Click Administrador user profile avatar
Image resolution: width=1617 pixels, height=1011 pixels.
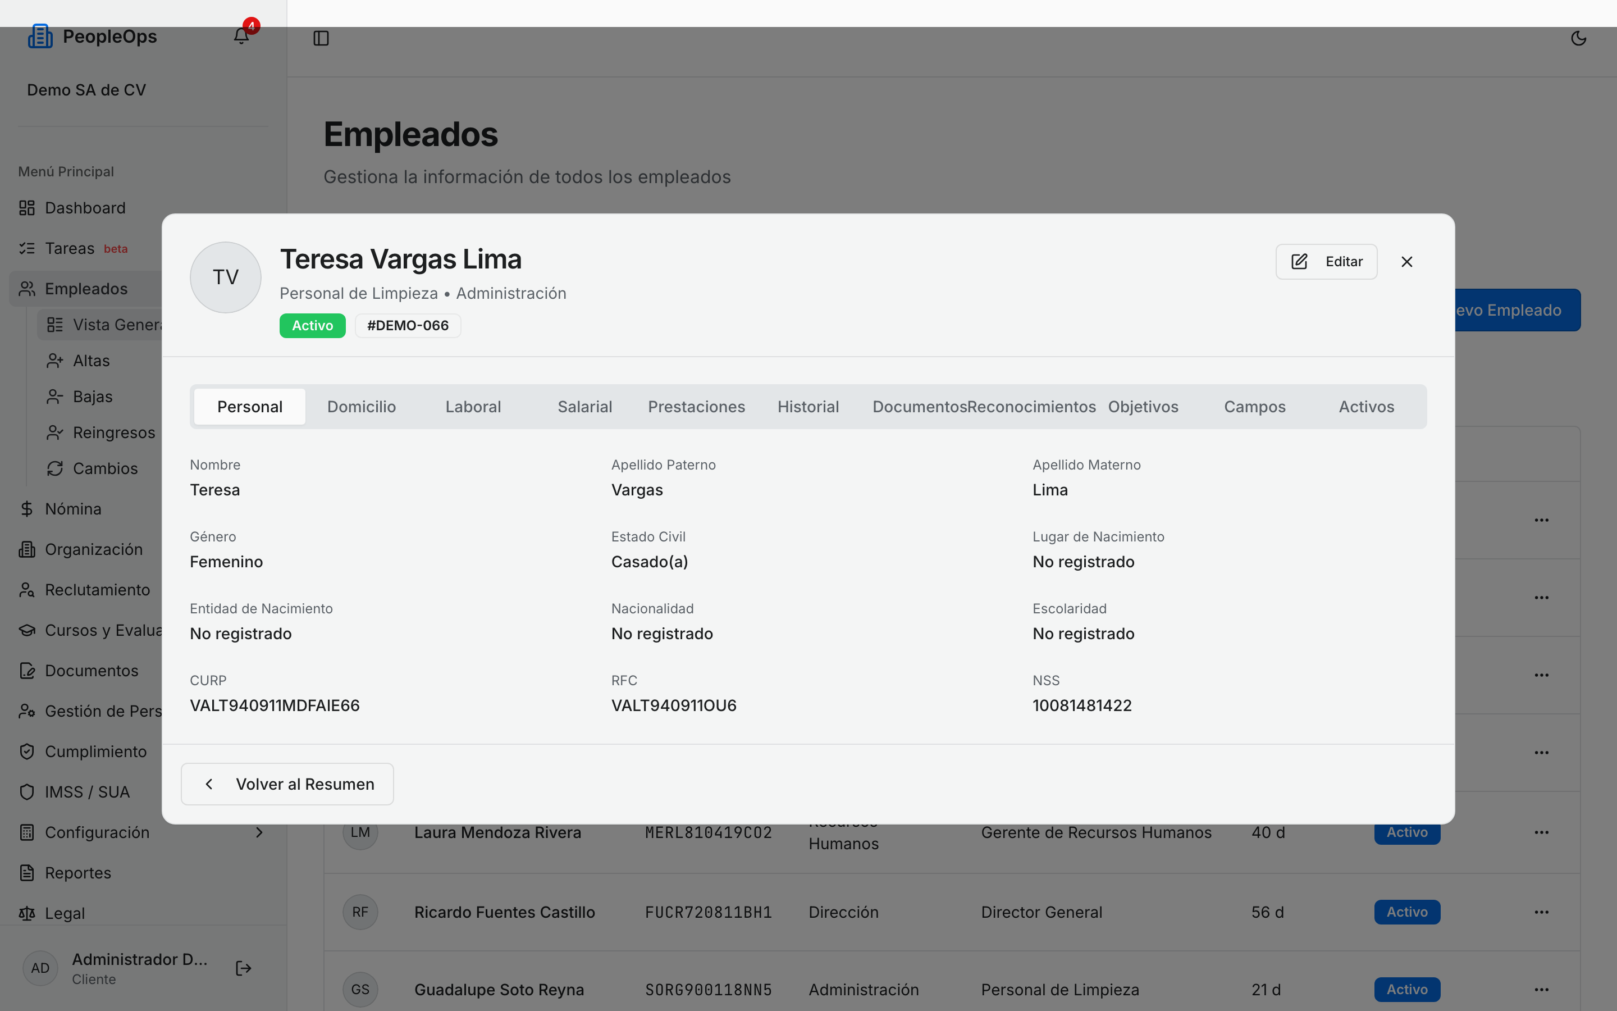click(40, 968)
